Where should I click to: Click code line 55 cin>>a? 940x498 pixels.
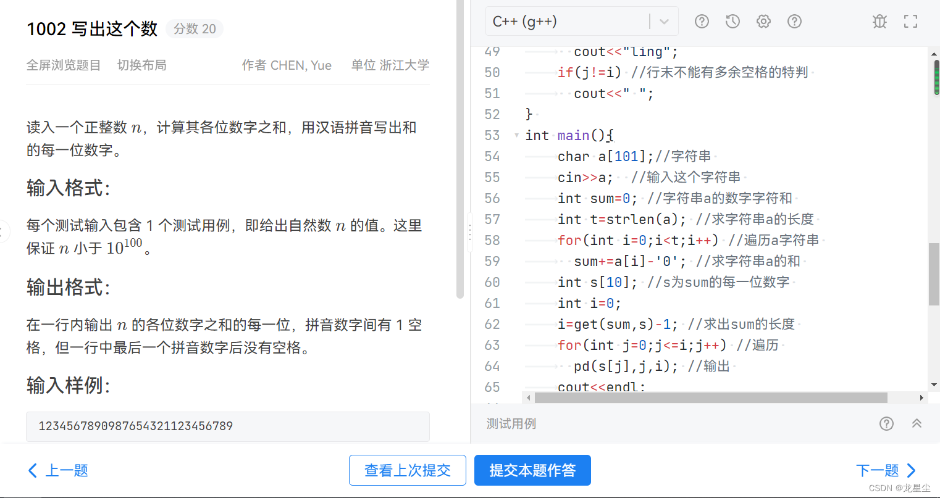649,178
